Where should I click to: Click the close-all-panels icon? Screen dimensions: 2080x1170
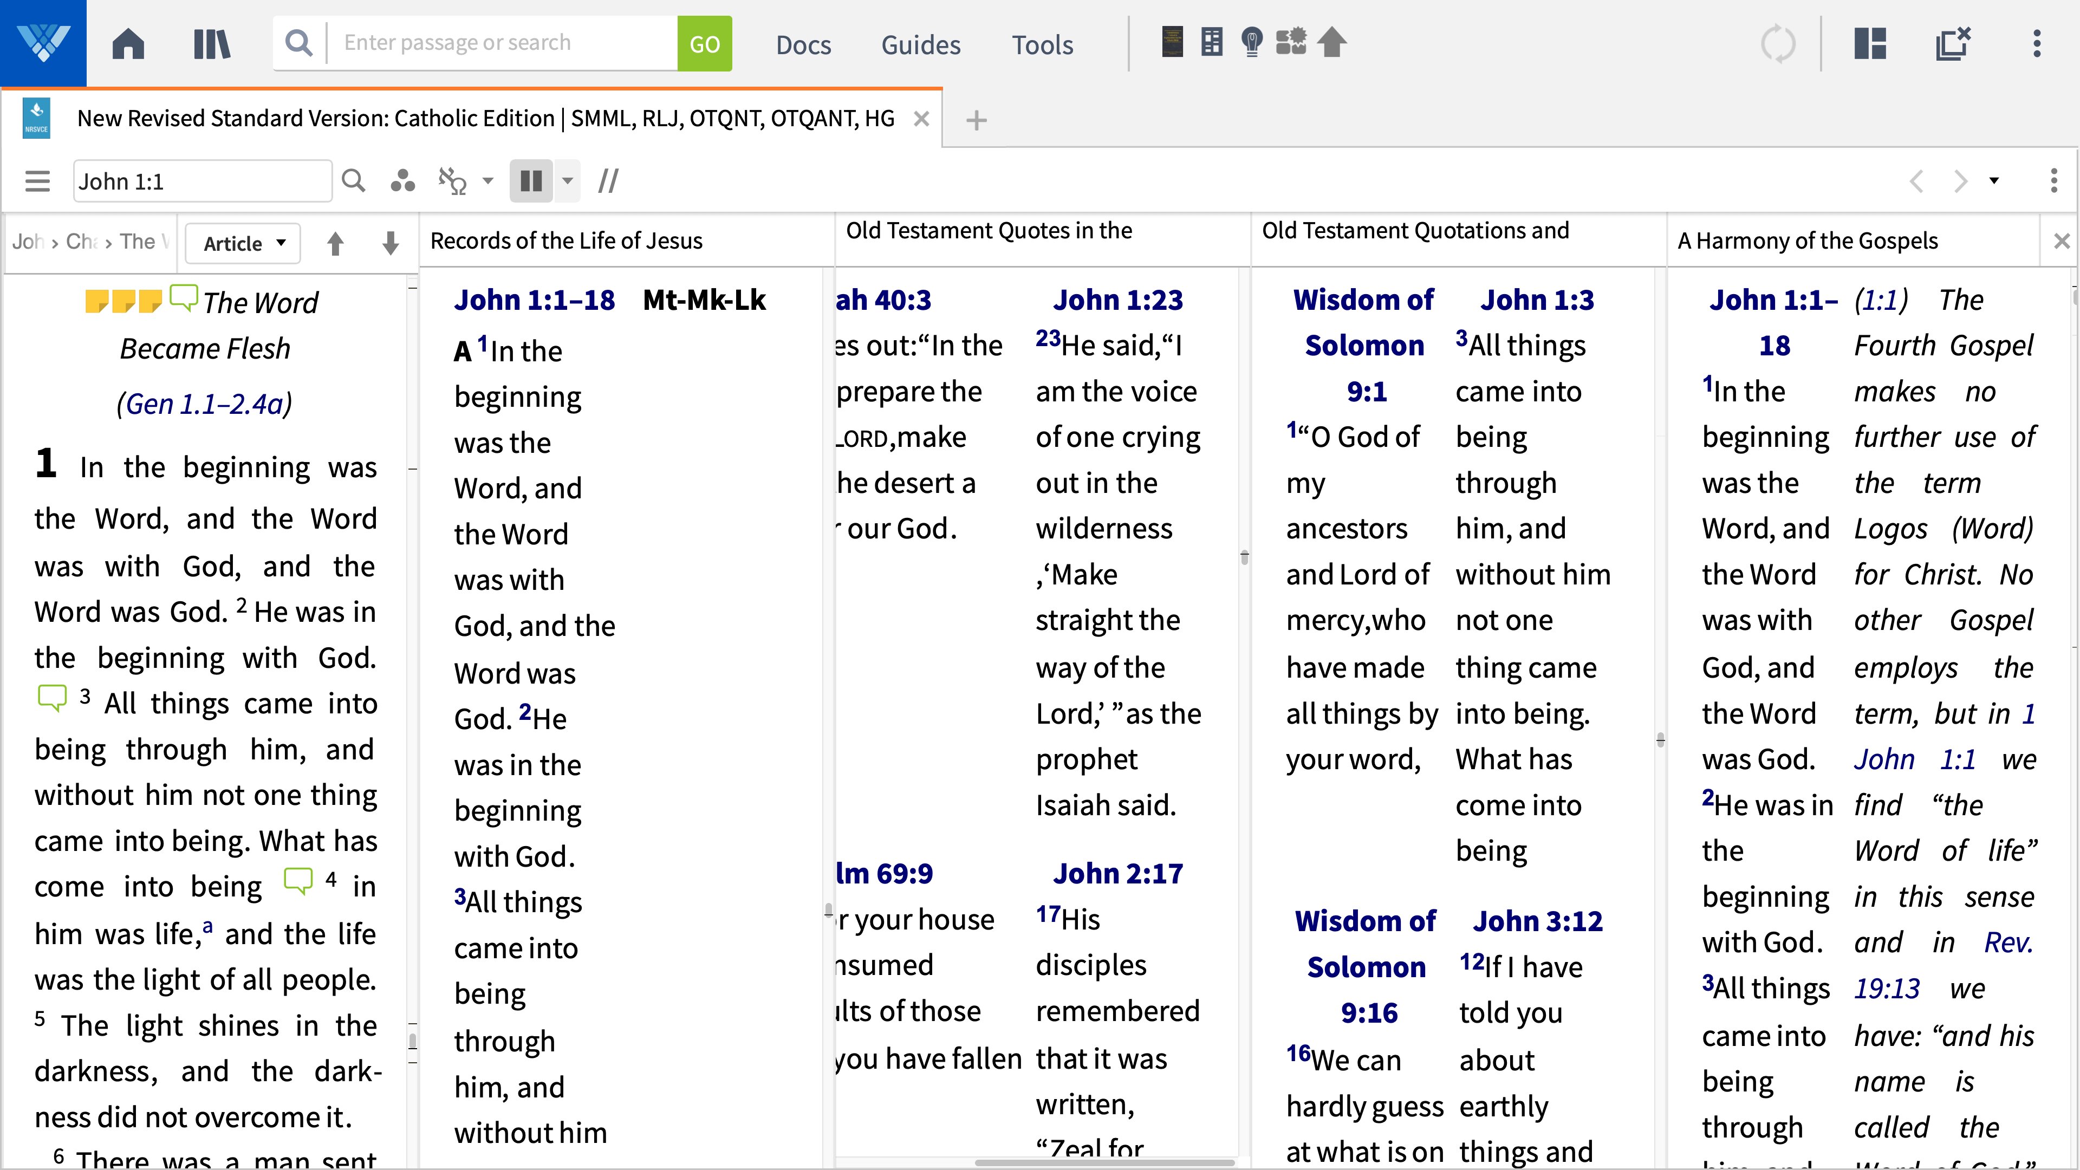(1953, 43)
